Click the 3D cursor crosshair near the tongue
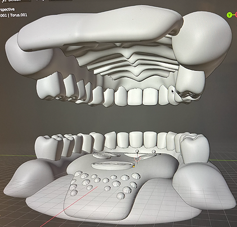The width and height of the screenshot is (237, 227). pos(137,159)
